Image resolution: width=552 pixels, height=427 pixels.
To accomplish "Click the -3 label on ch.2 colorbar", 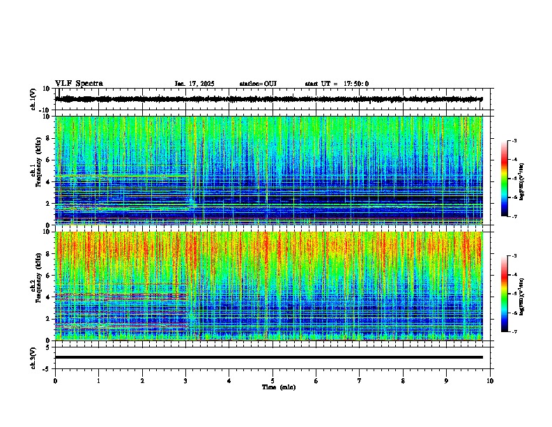I will click(x=514, y=256).
